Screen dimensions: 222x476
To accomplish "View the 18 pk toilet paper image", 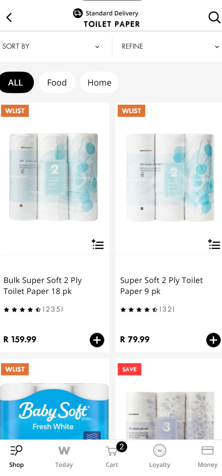I will 54,177.
